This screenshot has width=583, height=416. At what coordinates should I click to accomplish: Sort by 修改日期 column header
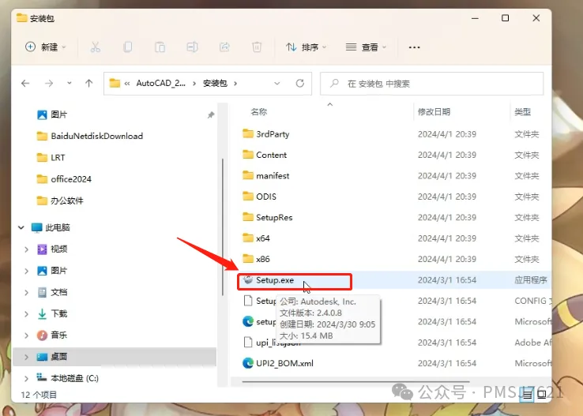434,112
